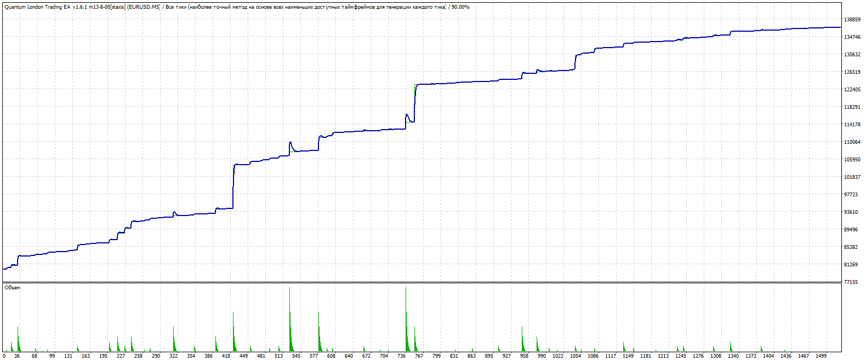Click the '90.00%' modelling quality value
The image size is (866, 361).
460,7
